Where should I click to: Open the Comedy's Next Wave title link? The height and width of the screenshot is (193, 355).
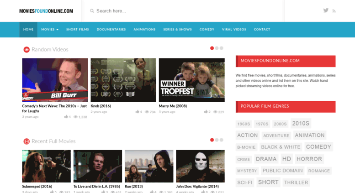(x=54, y=109)
